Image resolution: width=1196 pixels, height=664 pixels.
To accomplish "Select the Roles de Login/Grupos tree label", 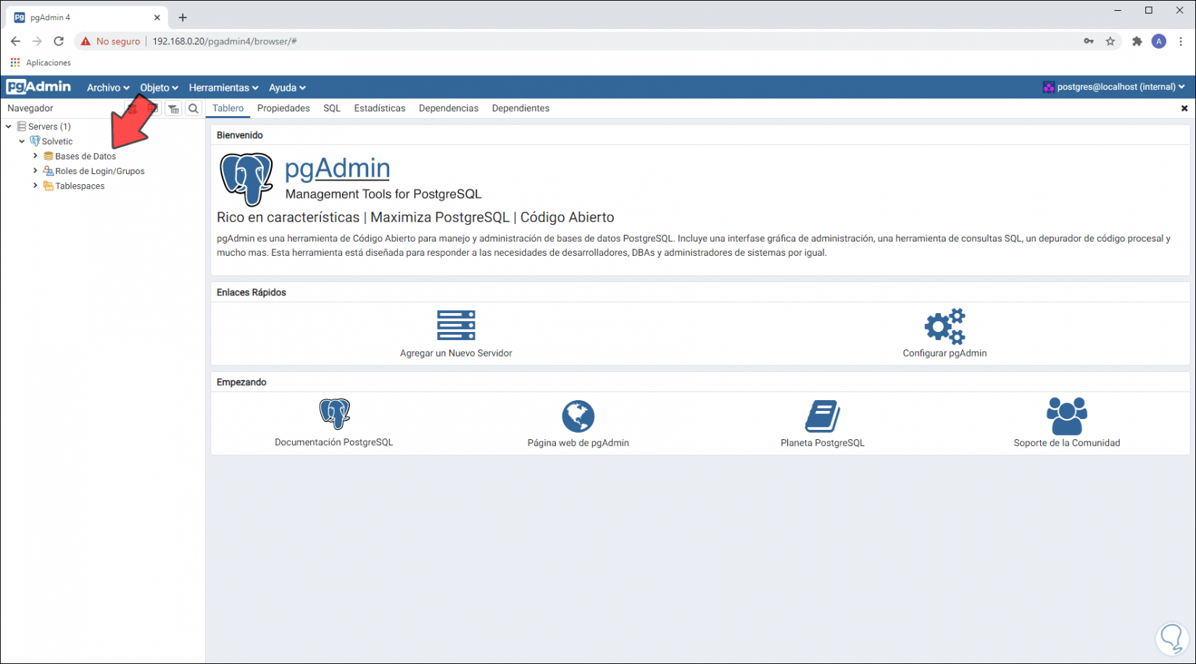I will click(x=100, y=171).
